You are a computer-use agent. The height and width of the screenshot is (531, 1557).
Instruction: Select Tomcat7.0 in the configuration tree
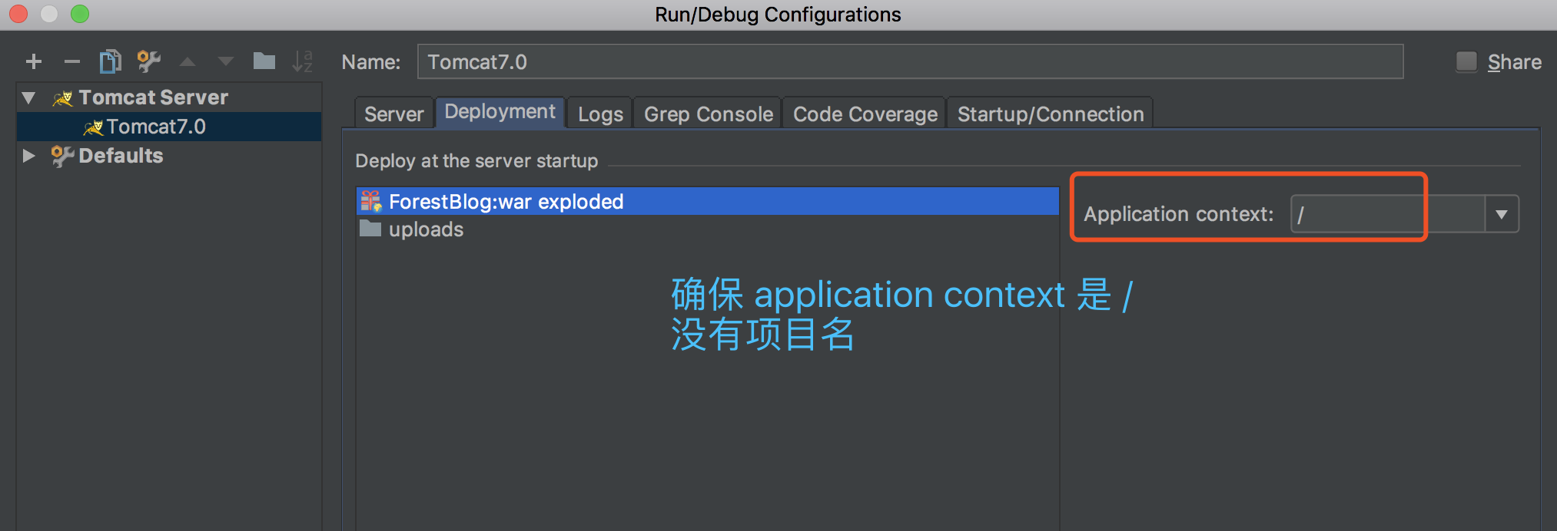[169, 127]
